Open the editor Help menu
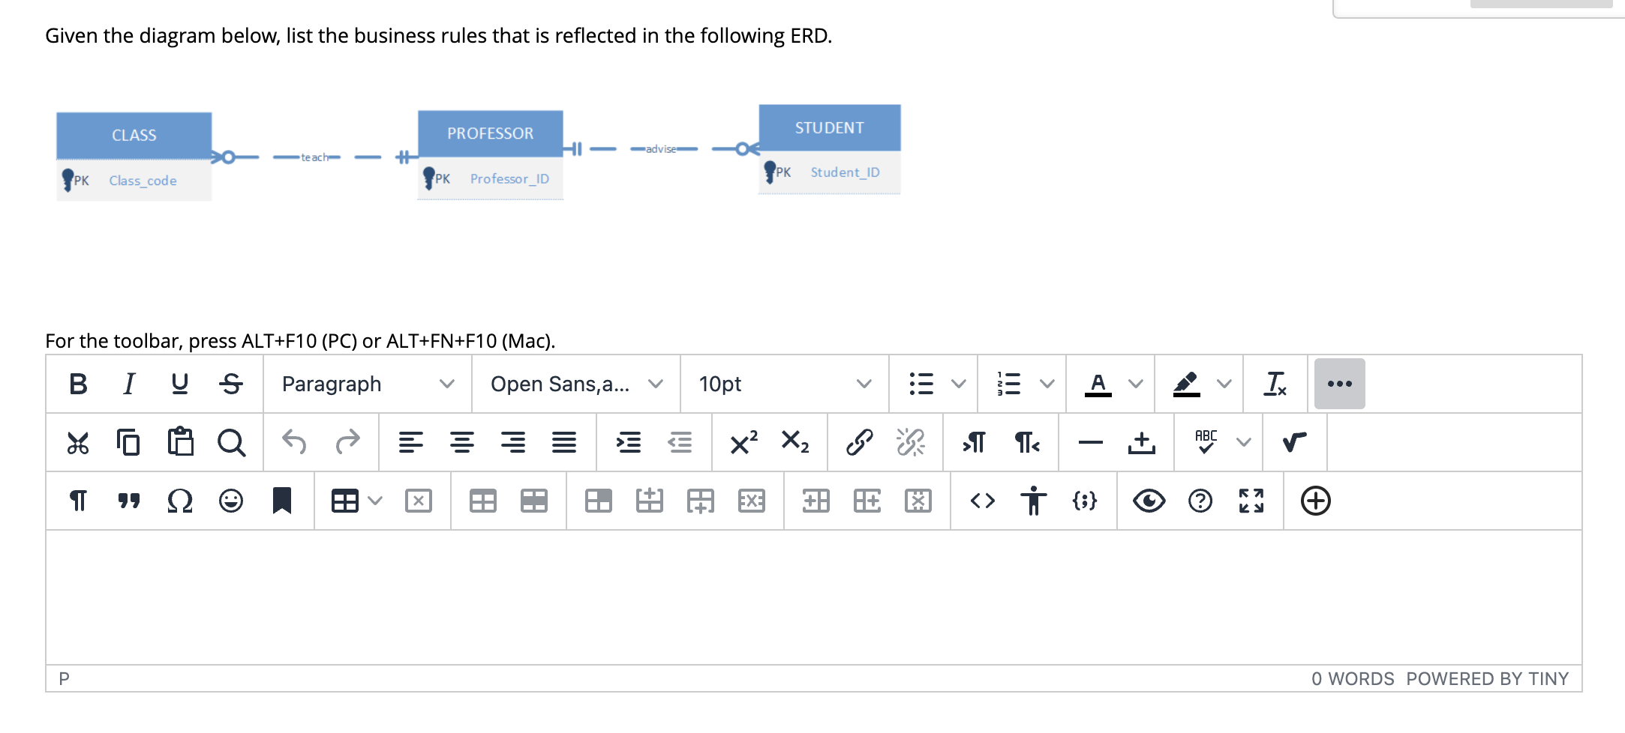The width and height of the screenshot is (1625, 733). coord(1200,501)
